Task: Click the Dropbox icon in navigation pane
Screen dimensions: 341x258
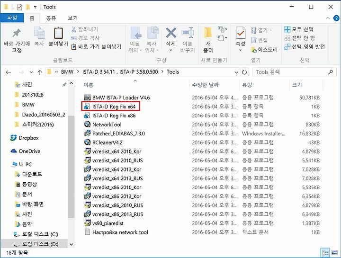Action: (13, 138)
